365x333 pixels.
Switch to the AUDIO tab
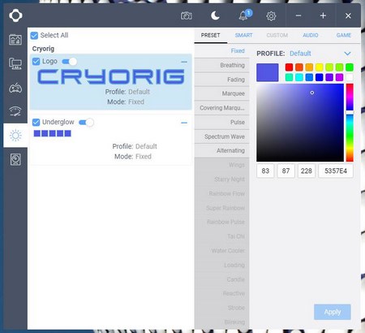point(311,36)
